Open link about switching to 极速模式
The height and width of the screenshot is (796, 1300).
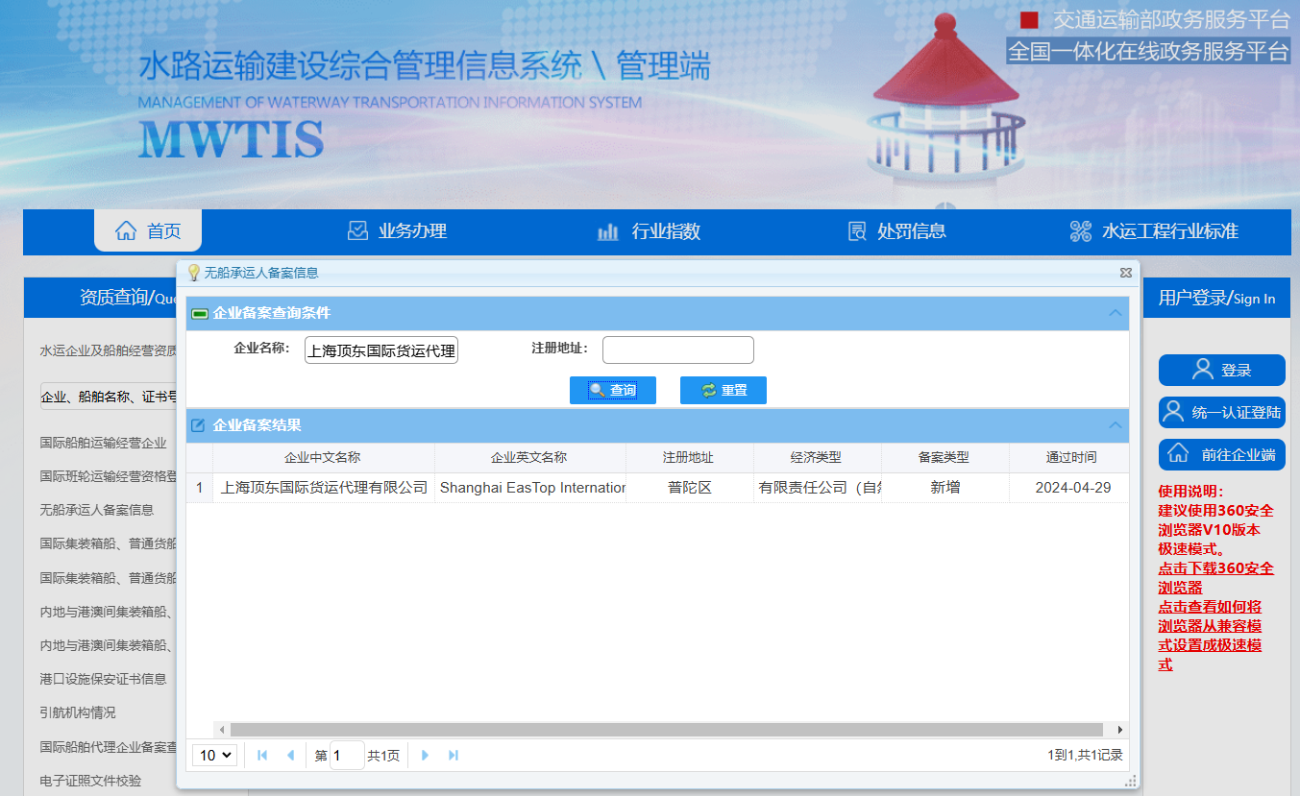point(1211,636)
